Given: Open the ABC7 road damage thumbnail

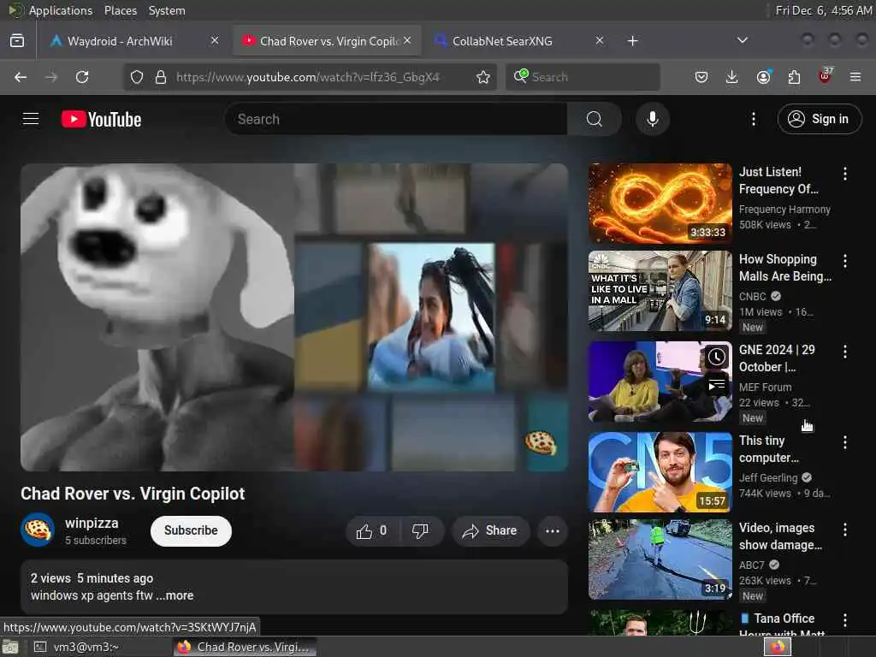Looking at the screenshot, I should (660, 559).
